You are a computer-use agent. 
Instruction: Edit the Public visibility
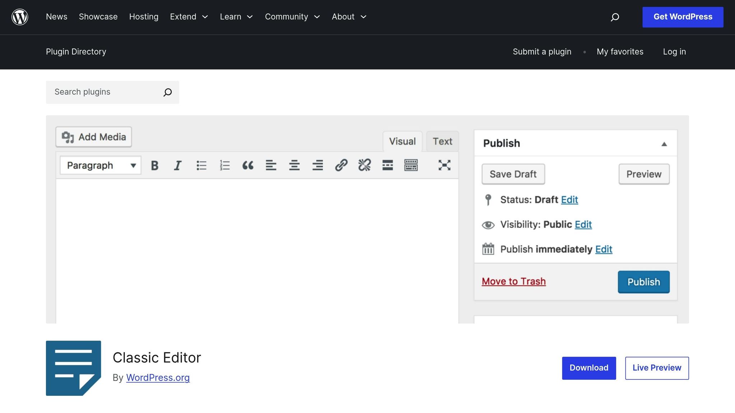(583, 224)
